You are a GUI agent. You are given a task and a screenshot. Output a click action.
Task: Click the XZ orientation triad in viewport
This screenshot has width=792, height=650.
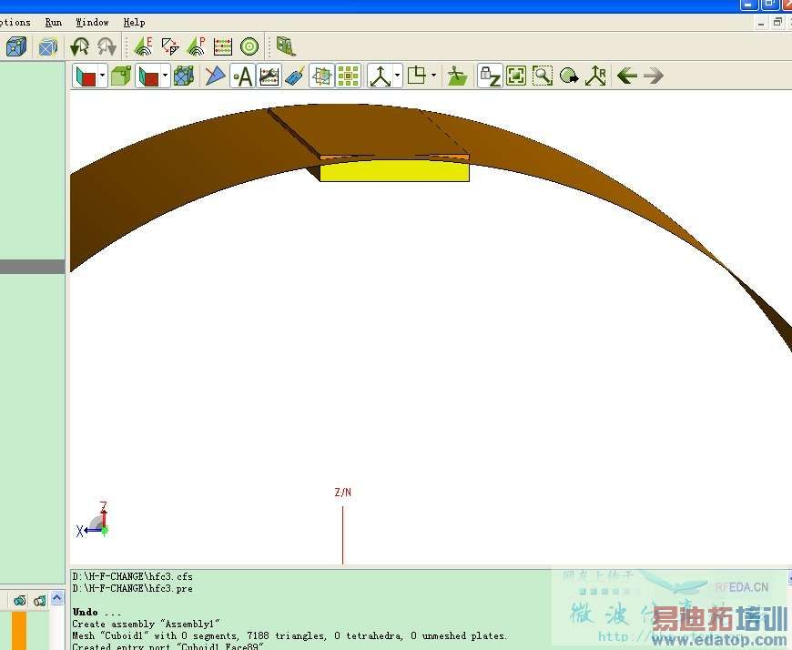point(93,521)
